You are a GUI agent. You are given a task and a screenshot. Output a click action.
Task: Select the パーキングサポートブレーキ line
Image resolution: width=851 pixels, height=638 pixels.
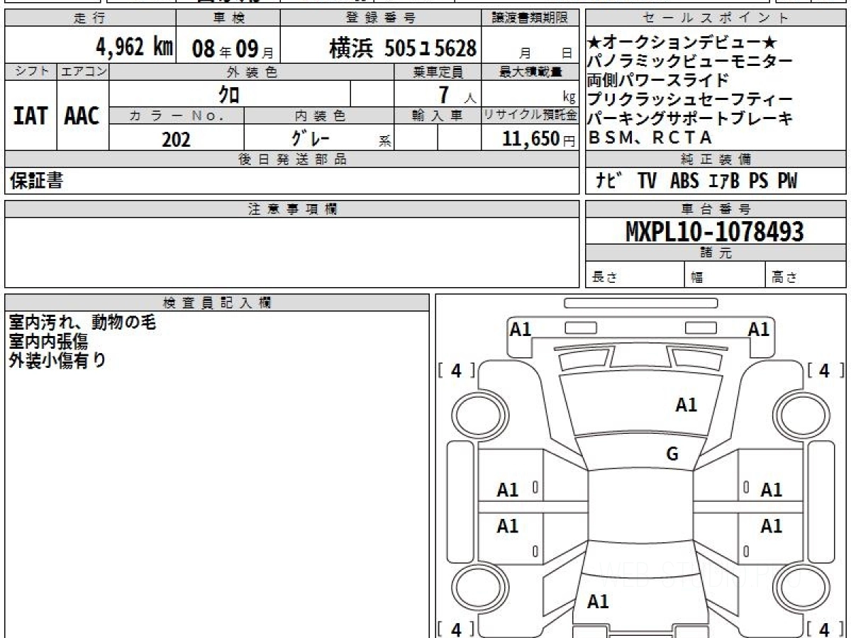(x=690, y=118)
